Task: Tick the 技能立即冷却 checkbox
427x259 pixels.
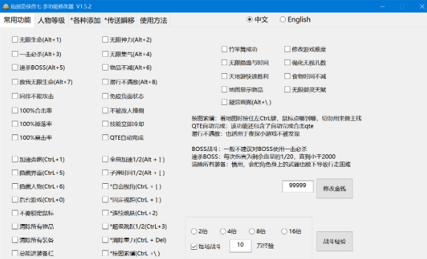Action: coord(106,124)
